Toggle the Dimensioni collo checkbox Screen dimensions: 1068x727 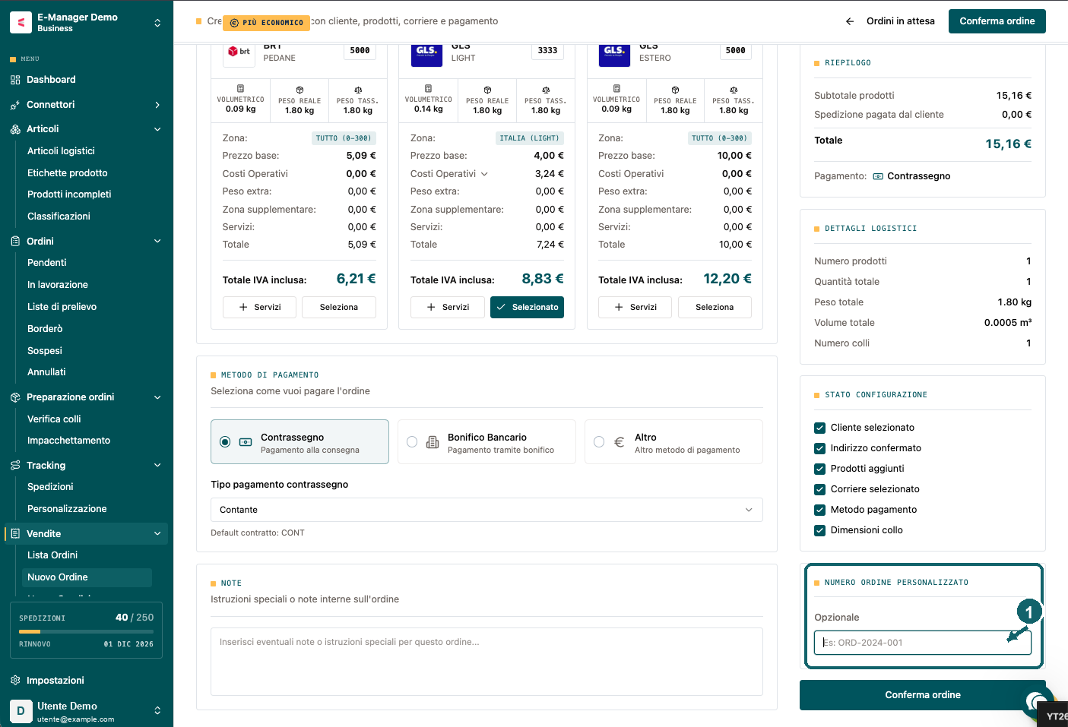point(819,530)
